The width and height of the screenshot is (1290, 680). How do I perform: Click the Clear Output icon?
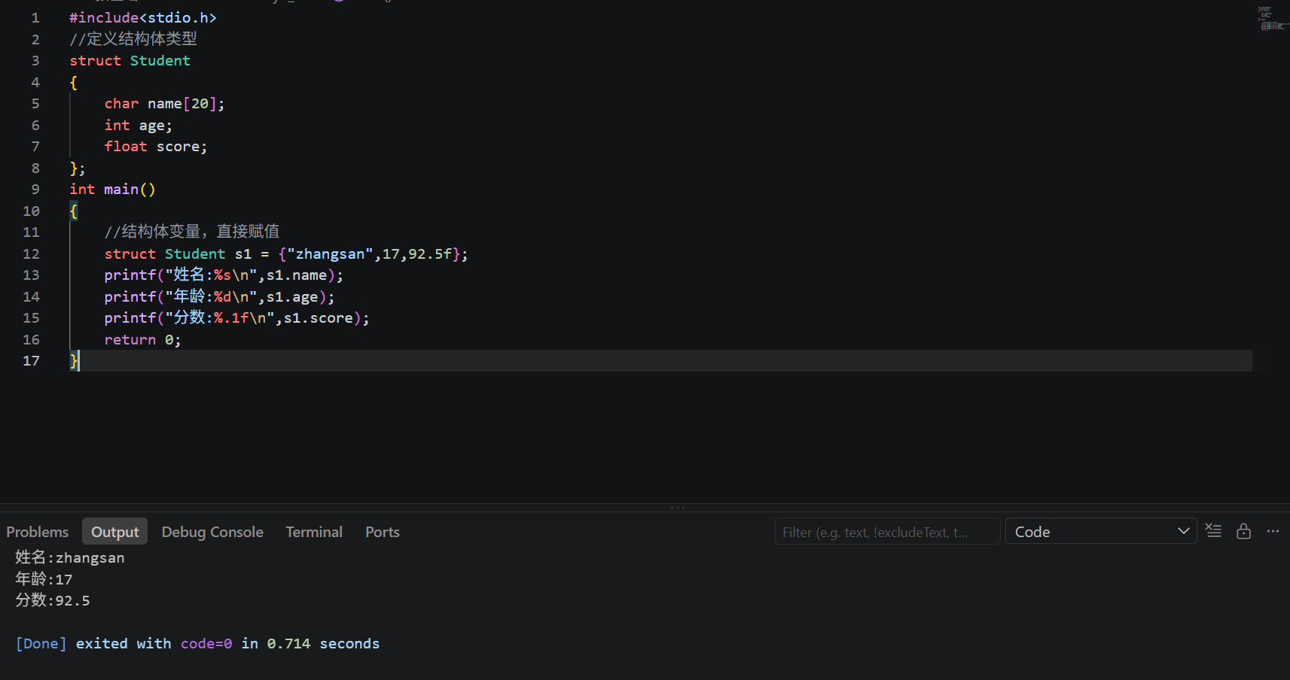[x=1213, y=531]
